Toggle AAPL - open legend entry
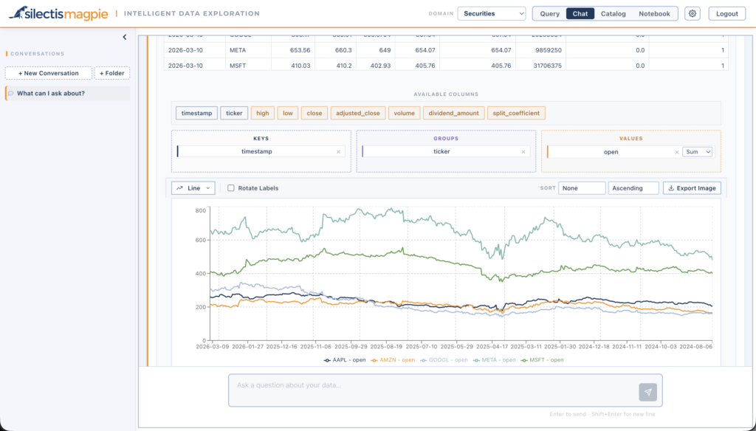Viewport: 756px width, 431px height. click(x=344, y=360)
